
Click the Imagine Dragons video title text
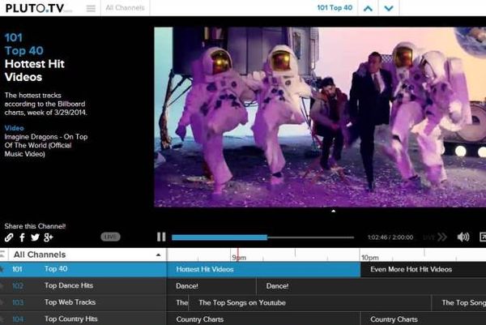point(46,145)
